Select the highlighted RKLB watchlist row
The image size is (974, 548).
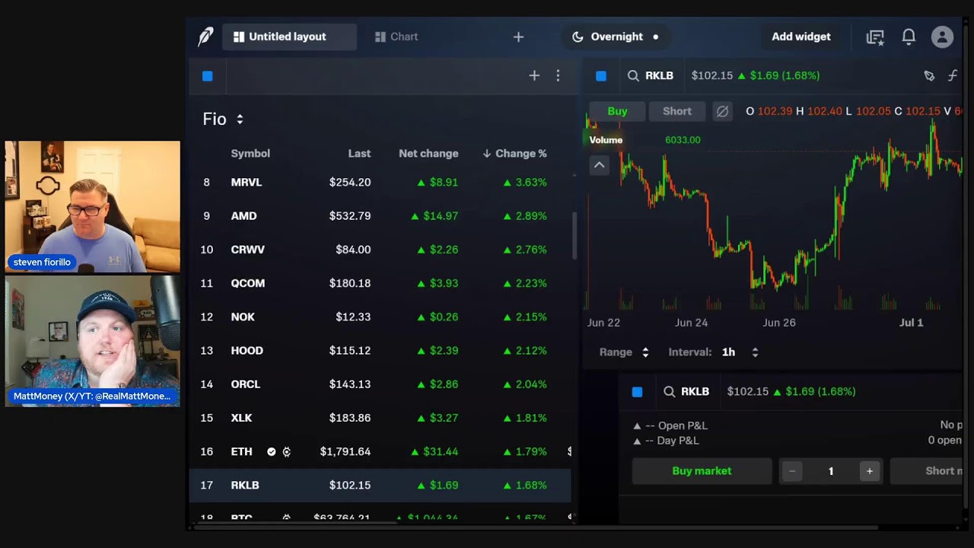(380, 485)
